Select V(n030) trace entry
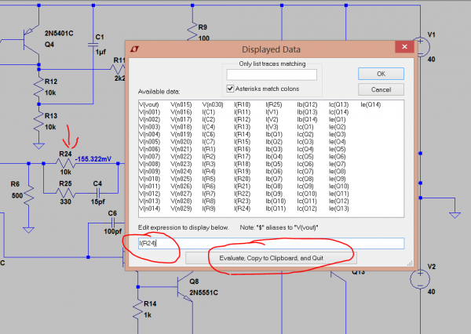471x334 pixels. tap(213, 105)
